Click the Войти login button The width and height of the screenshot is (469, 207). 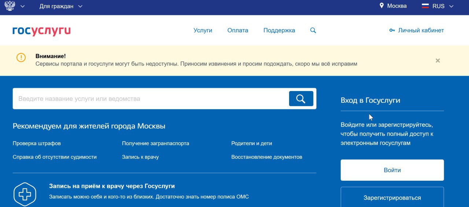tap(392, 170)
